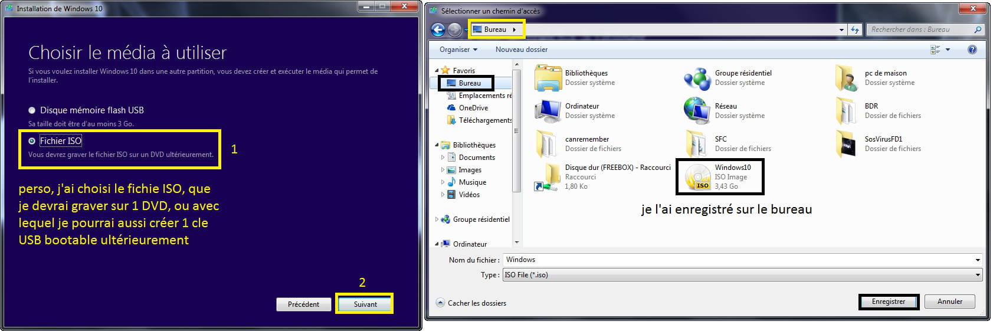Open the Nom du fichier dropdown arrow
The height and width of the screenshot is (331, 993).
pos(978,260)
